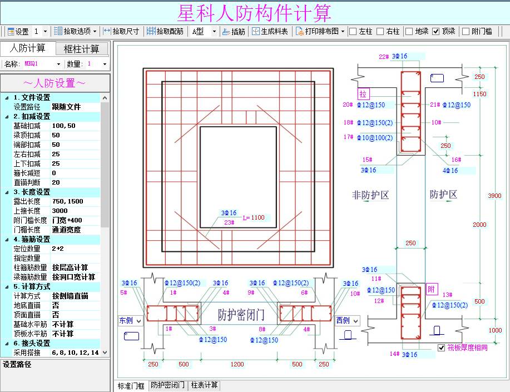Open the 名称 MKQ1 dropdown

58,64
